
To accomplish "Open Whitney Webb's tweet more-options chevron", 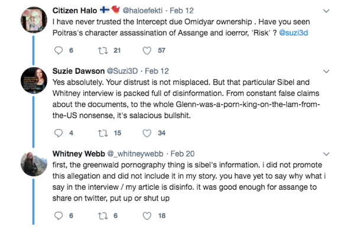I will 326,154.
